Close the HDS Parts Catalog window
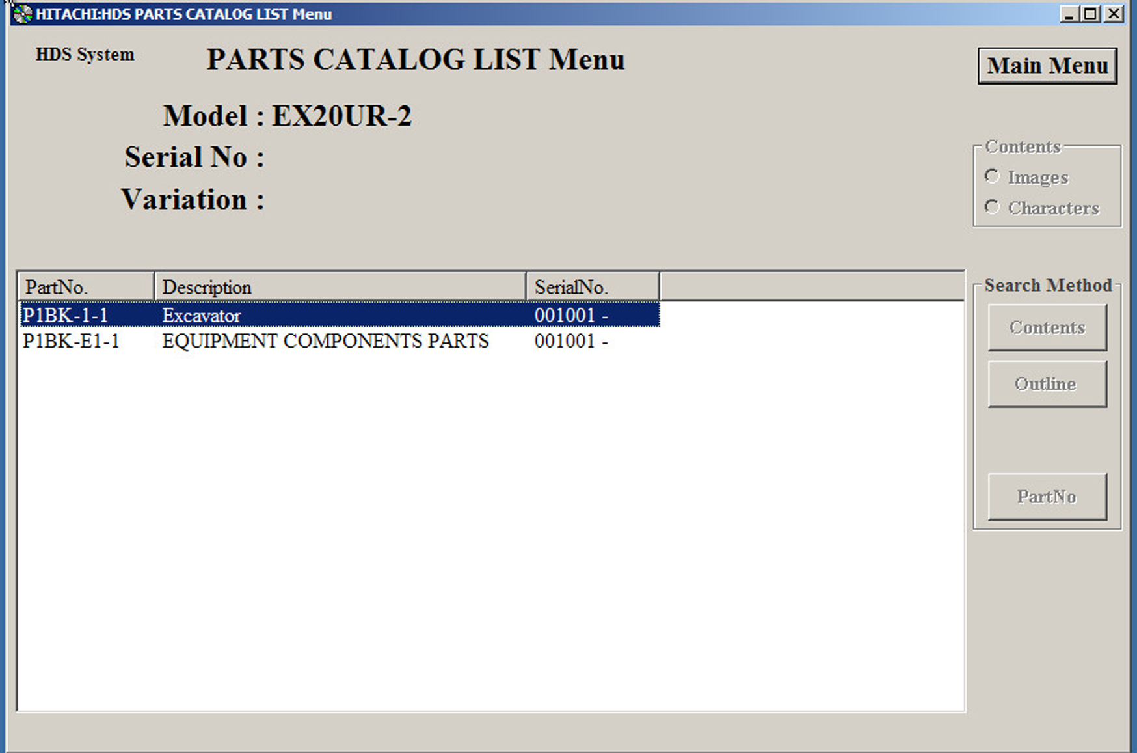 click(1114, 14)
